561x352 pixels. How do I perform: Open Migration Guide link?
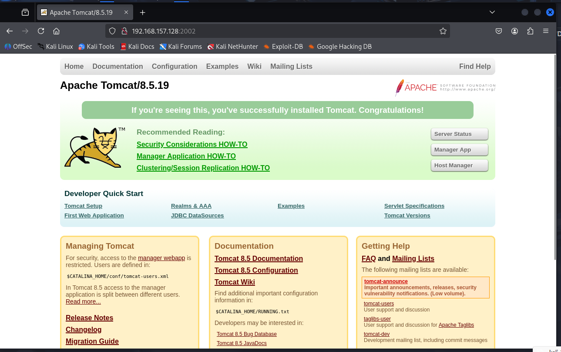coord(92,341)
